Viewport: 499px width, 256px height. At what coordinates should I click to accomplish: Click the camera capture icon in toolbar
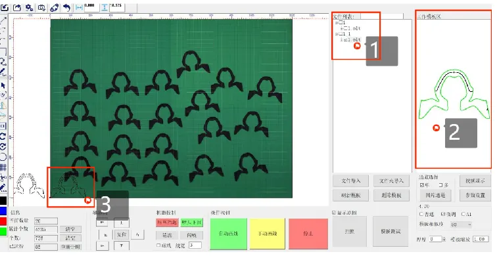click(41, 8)
